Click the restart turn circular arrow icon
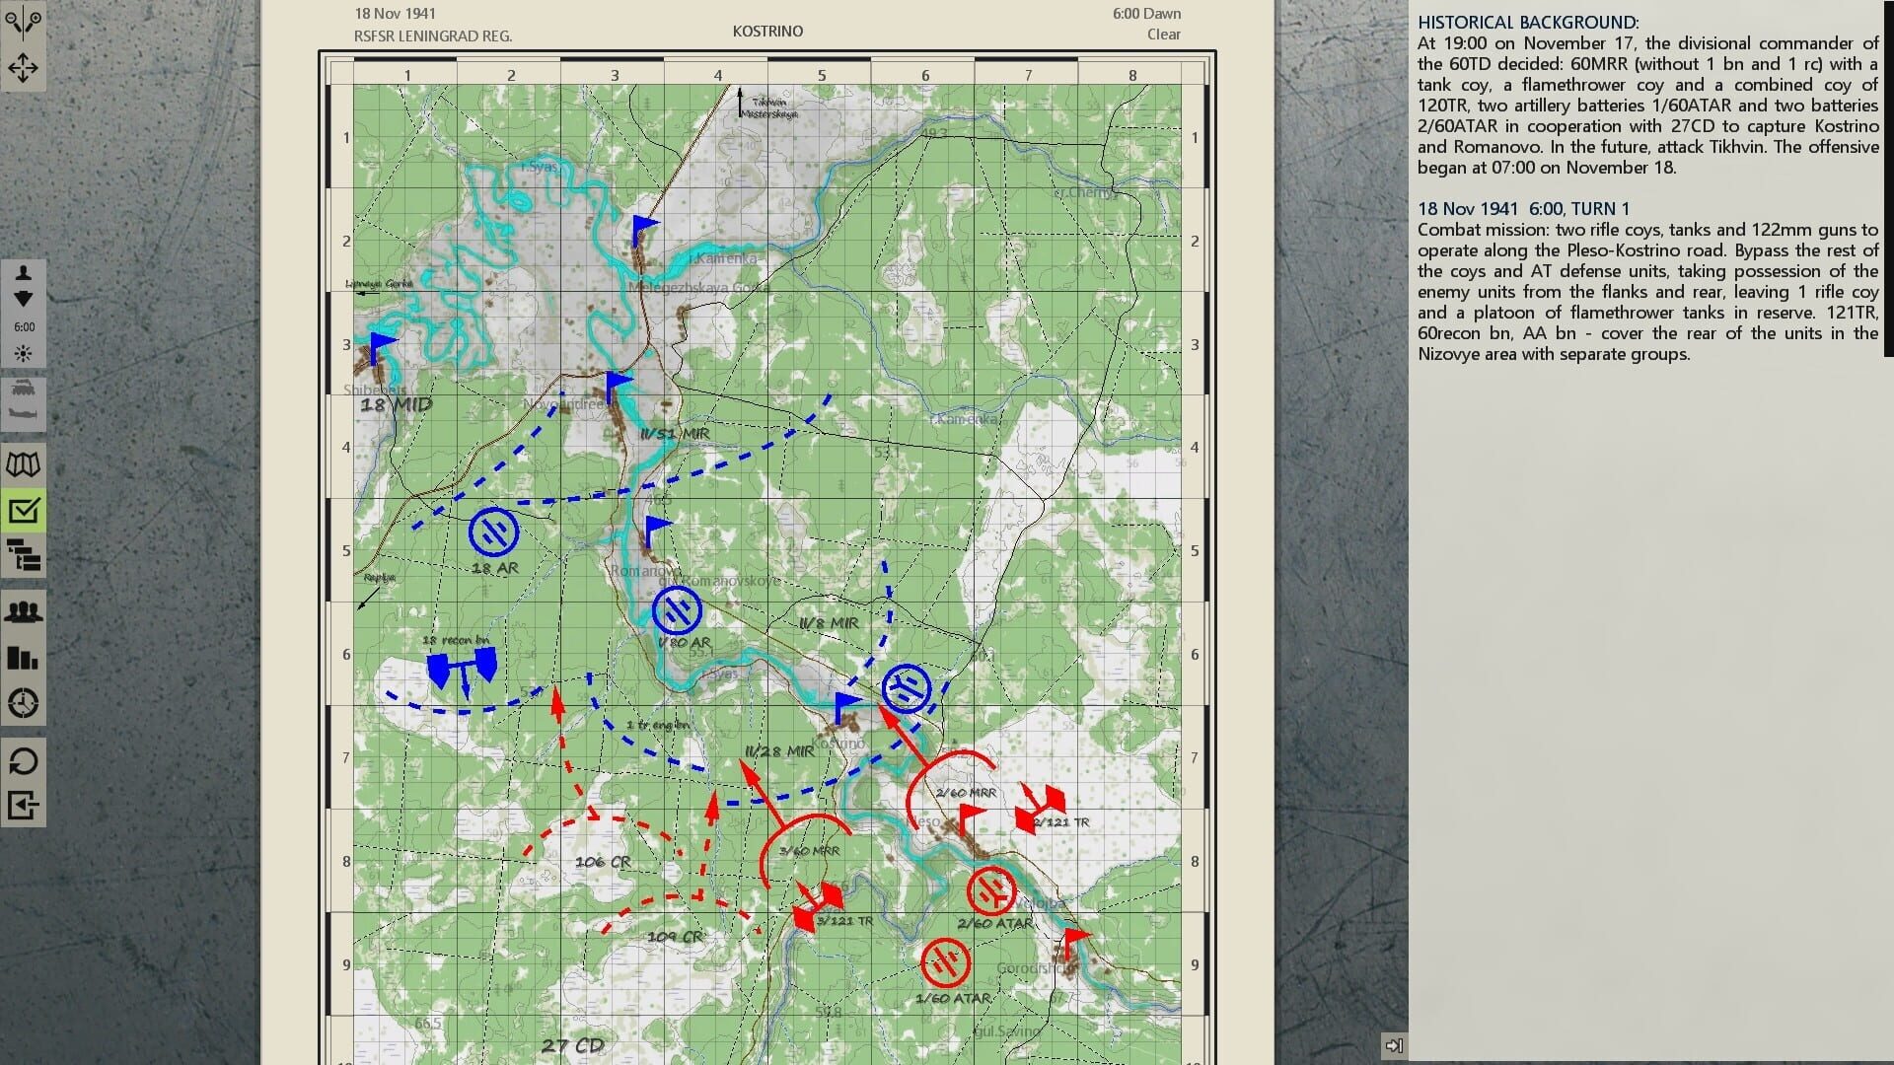Image resolution: width=1894 pixels, height=1065 pixels. (x=24, y=760)
